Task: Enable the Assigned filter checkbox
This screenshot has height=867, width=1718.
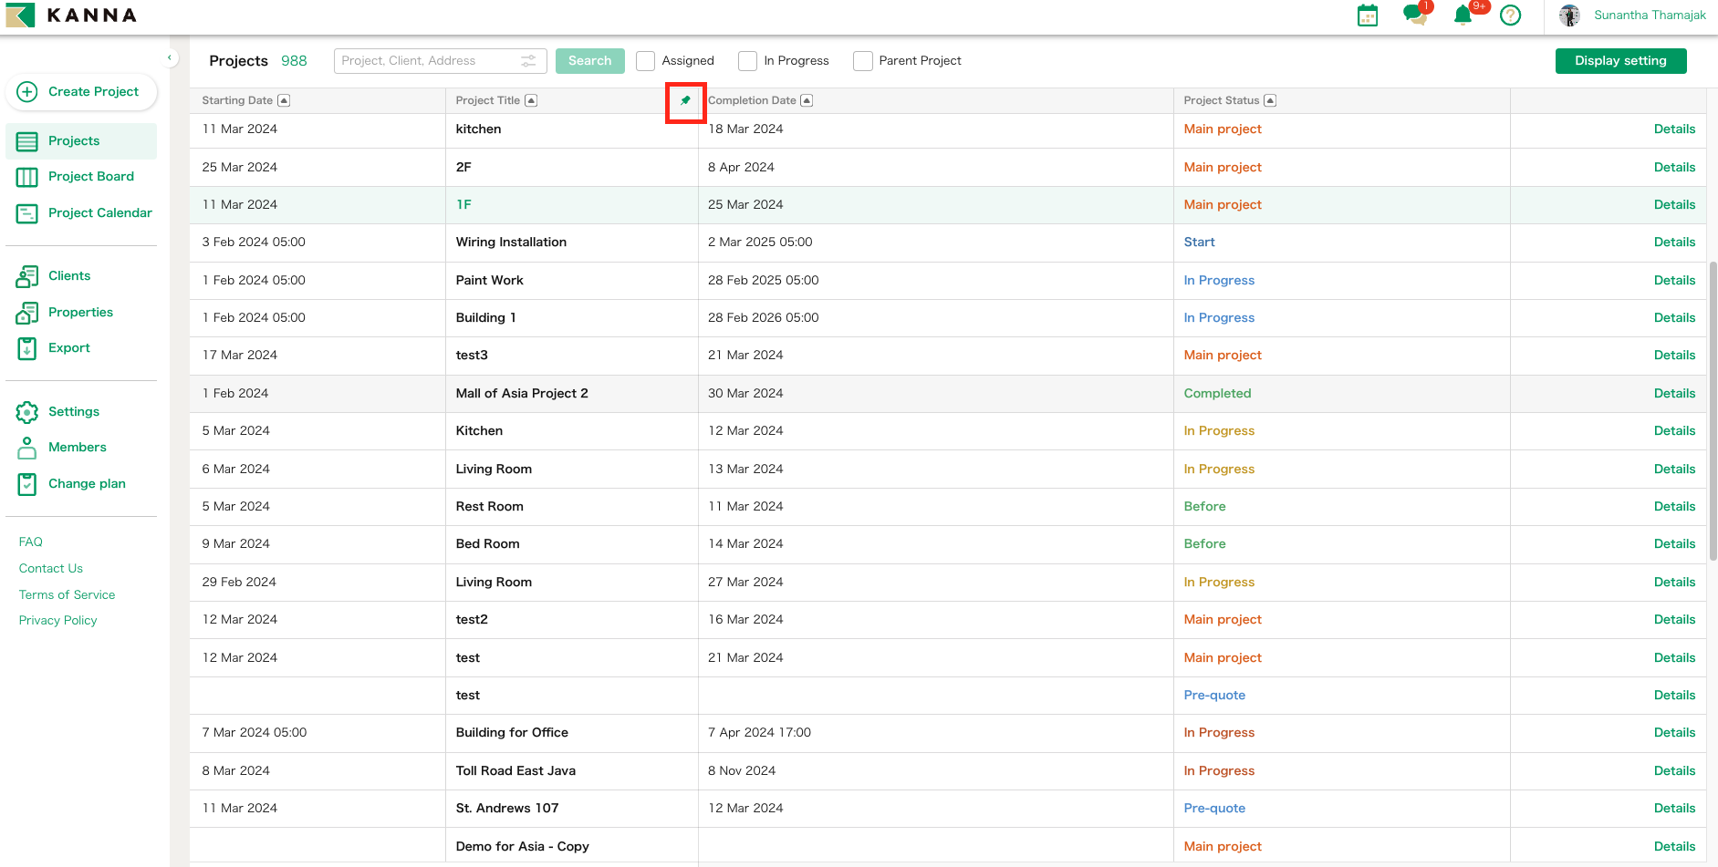Action: click(646, 60)
